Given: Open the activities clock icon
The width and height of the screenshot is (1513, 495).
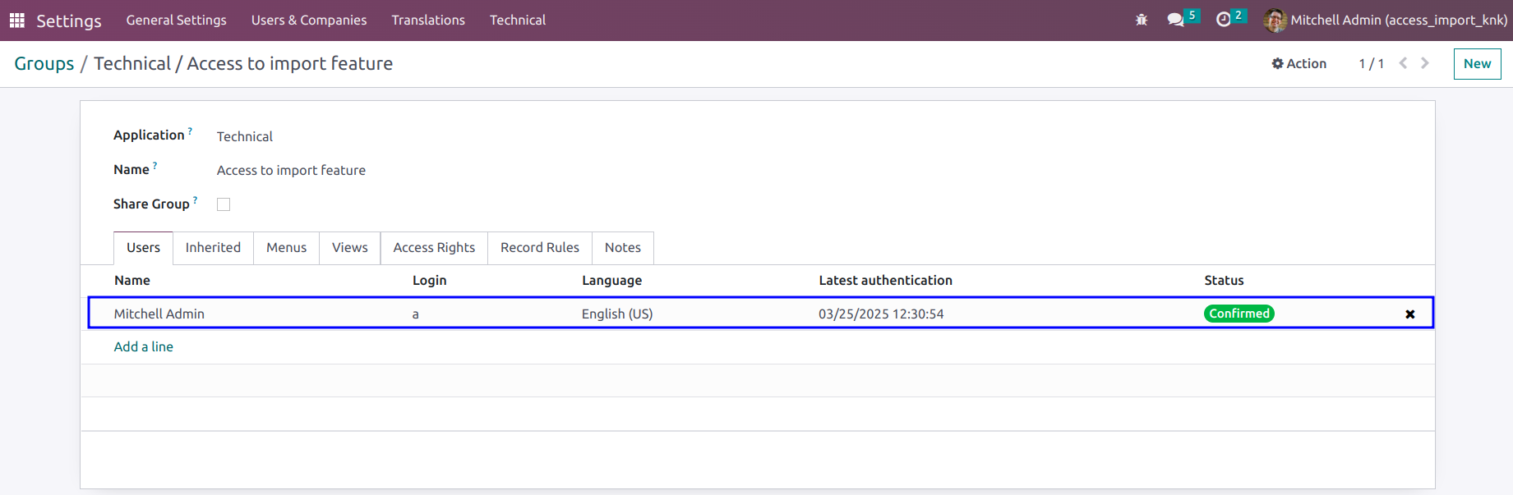Looking at the screenshot, I should (x=1224, y=20).
